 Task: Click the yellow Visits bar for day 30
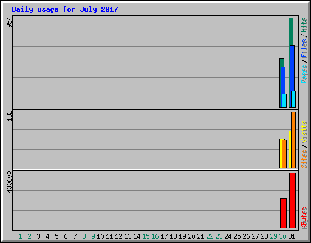pyautogui.click(x=281, y=153)
